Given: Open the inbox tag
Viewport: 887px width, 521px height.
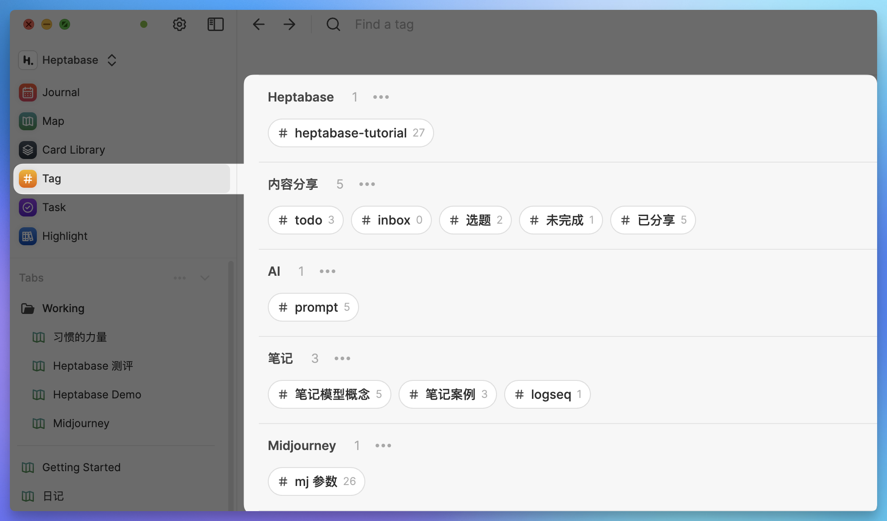Looking at the screenshot, I should click(x=391, y=220).
